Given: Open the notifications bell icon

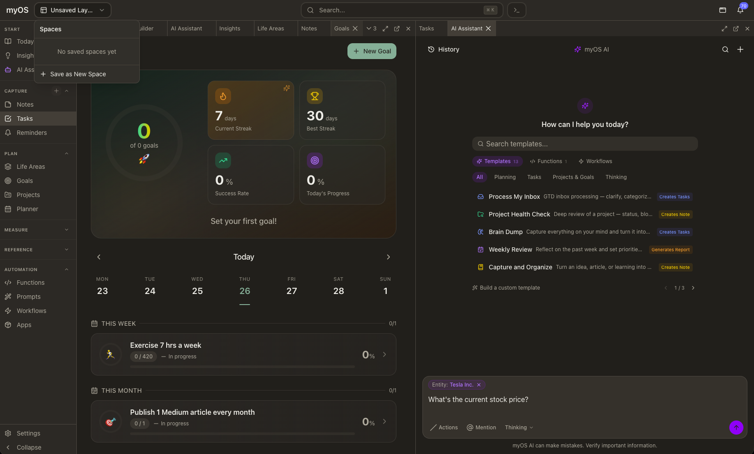Looking at the screenshot, I should 740,10.
